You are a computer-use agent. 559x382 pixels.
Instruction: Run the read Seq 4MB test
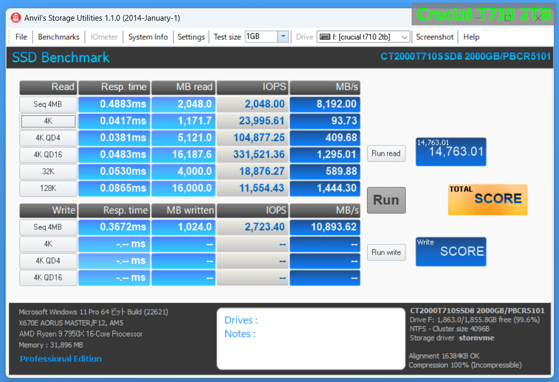48,104
